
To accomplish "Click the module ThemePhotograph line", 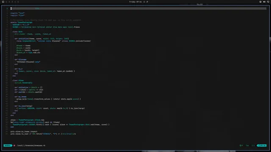I will (x=21, y=22).
